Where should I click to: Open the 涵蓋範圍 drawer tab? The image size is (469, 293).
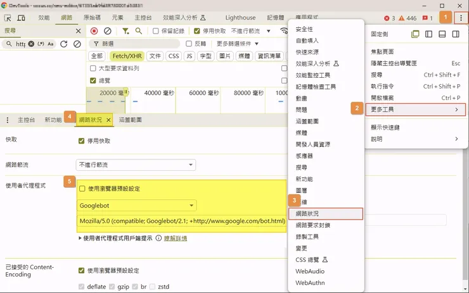point(131,120)
